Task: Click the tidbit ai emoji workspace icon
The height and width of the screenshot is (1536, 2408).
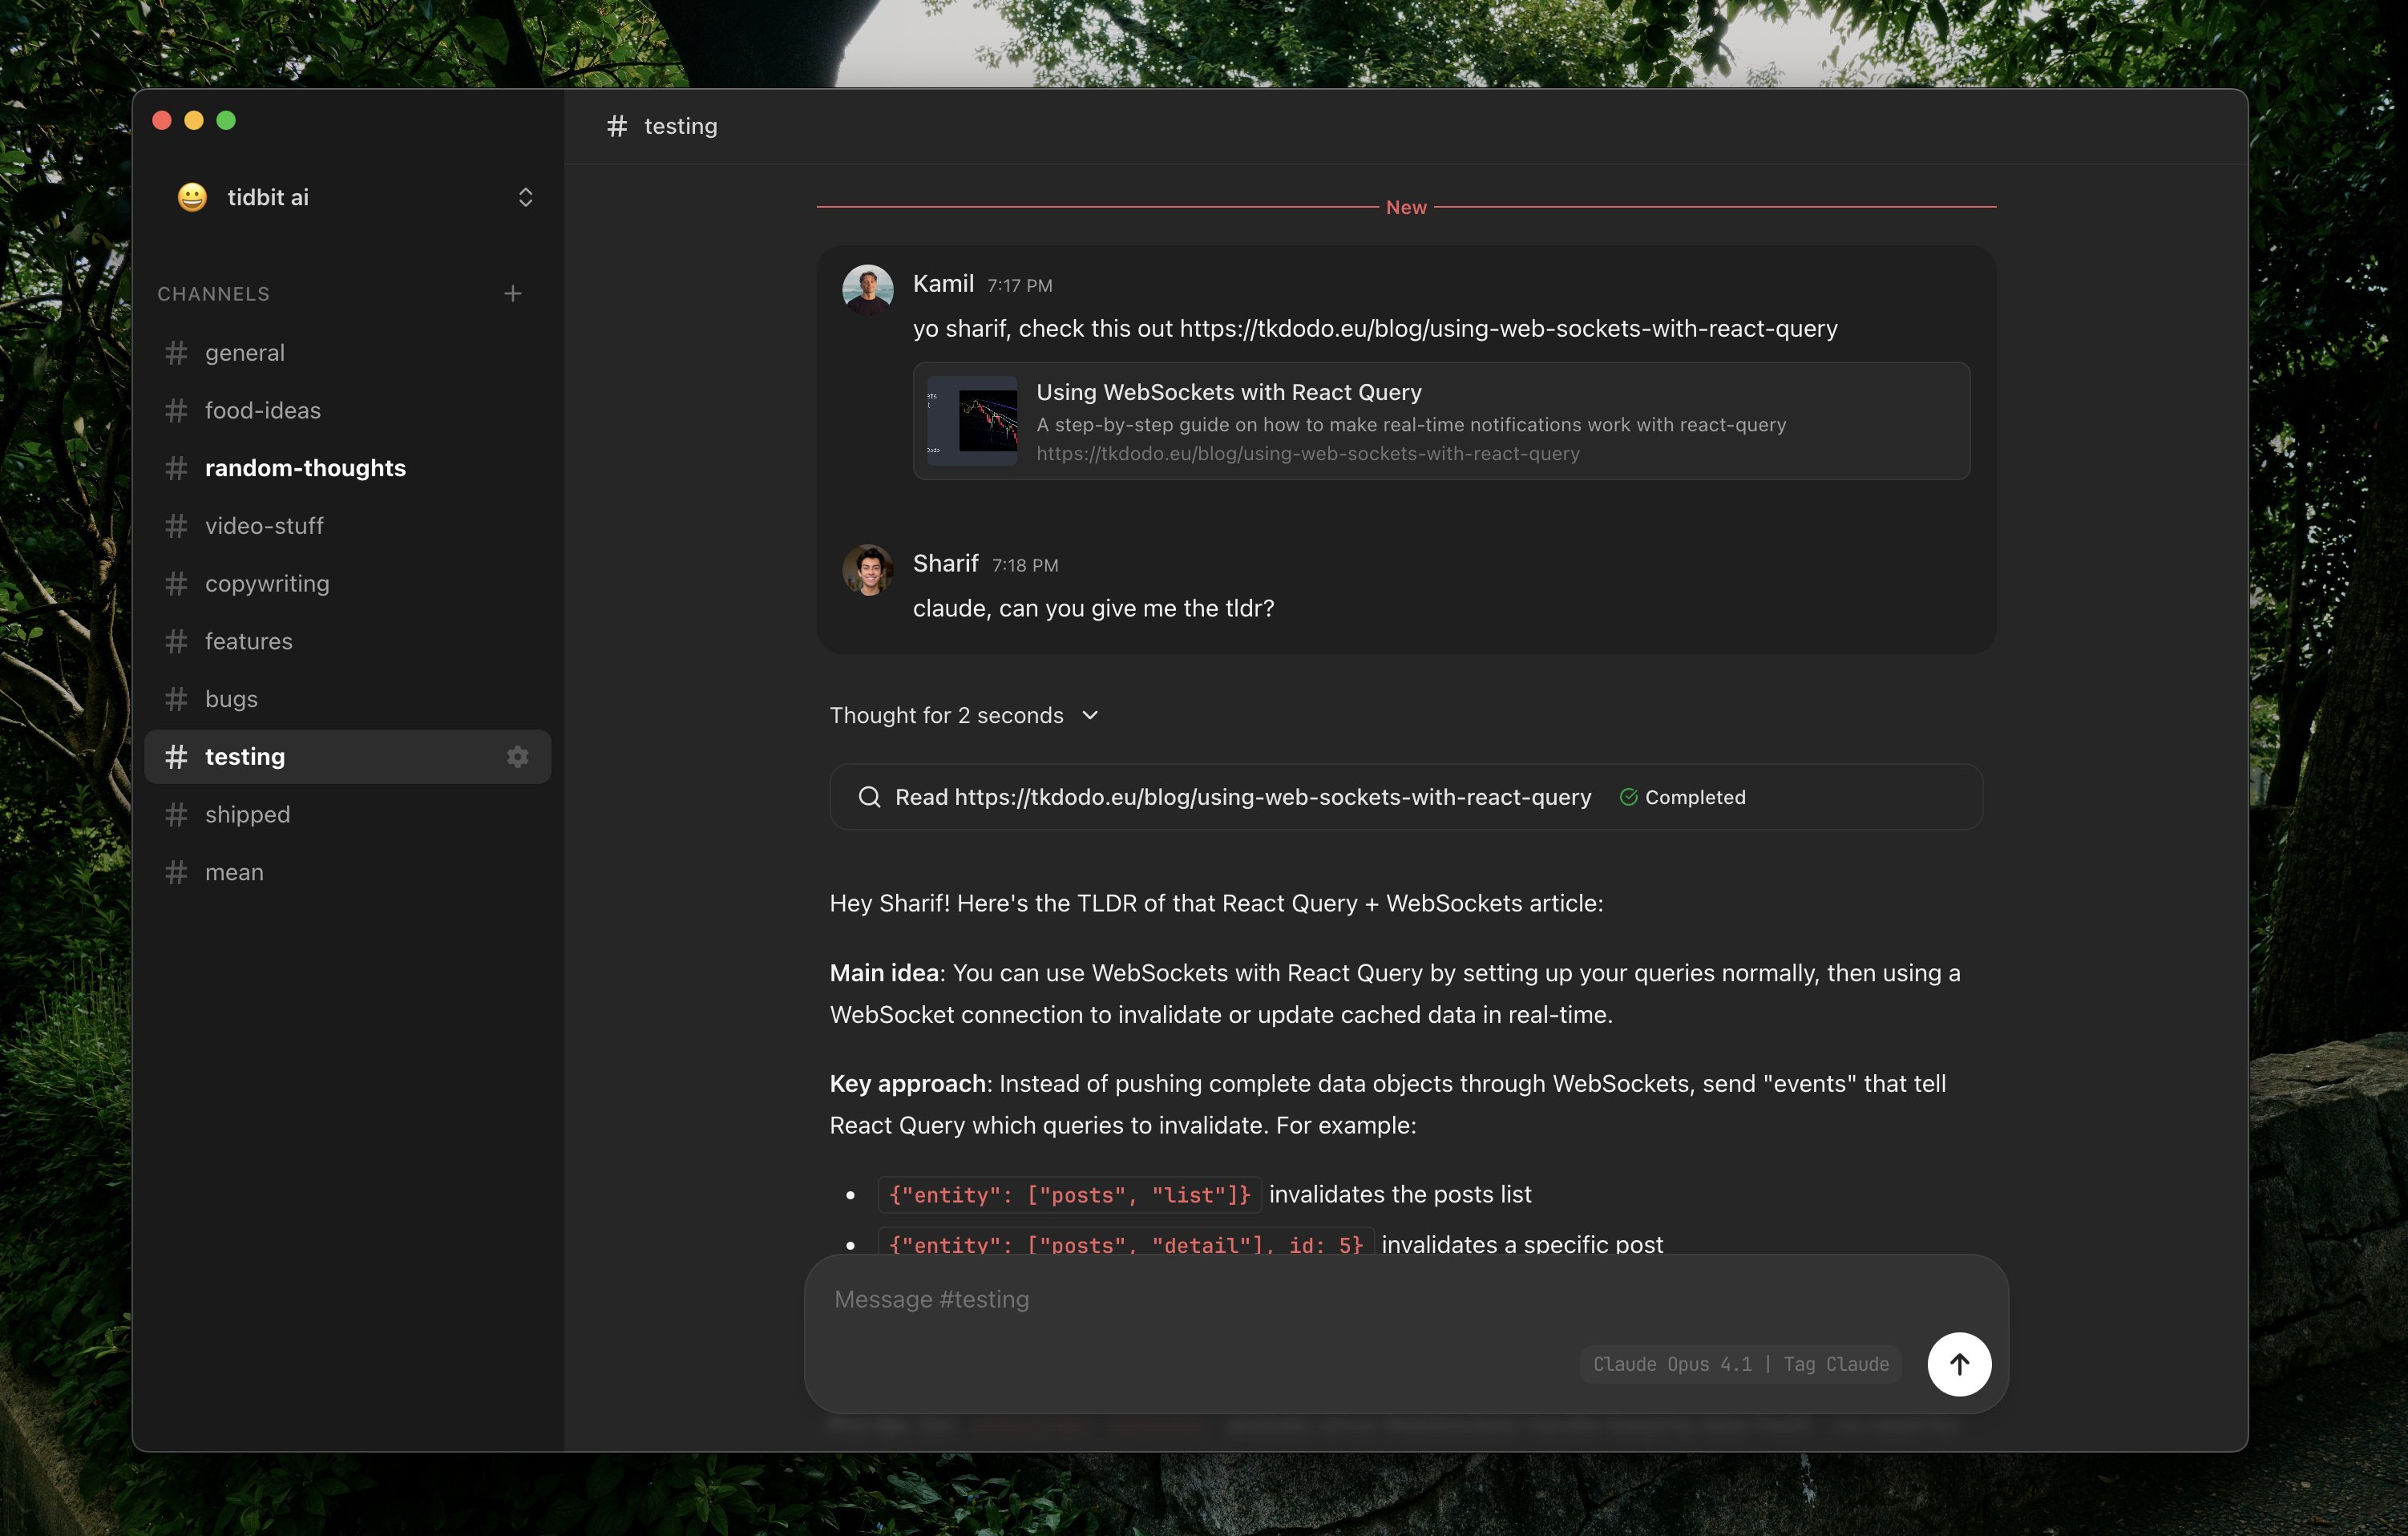Action: [192, 197]
